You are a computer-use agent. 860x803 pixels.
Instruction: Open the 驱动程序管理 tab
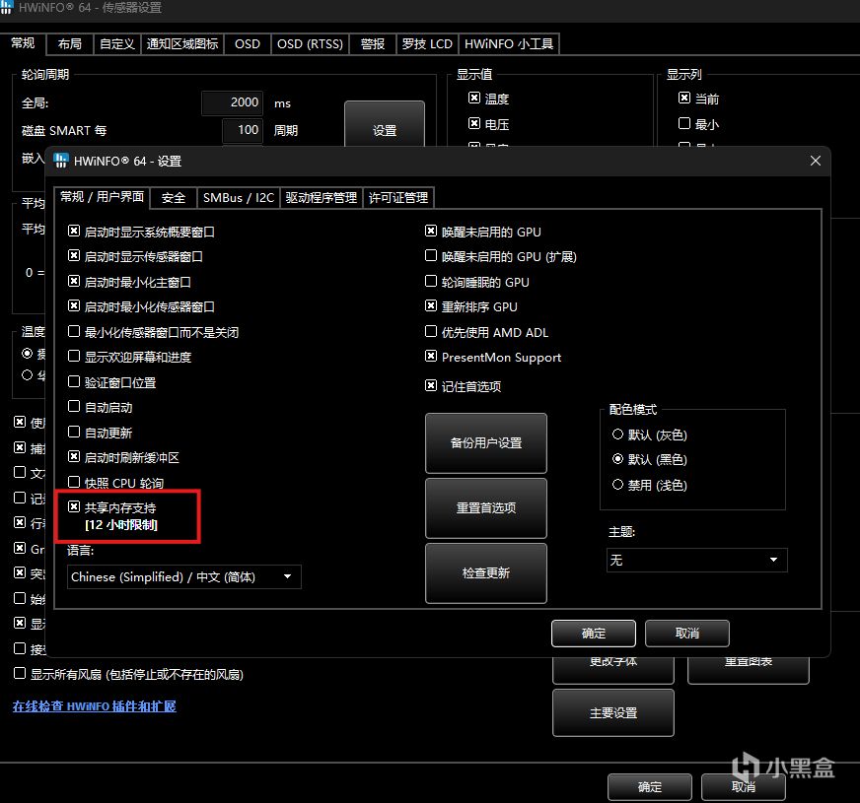[x=321, y=198]
